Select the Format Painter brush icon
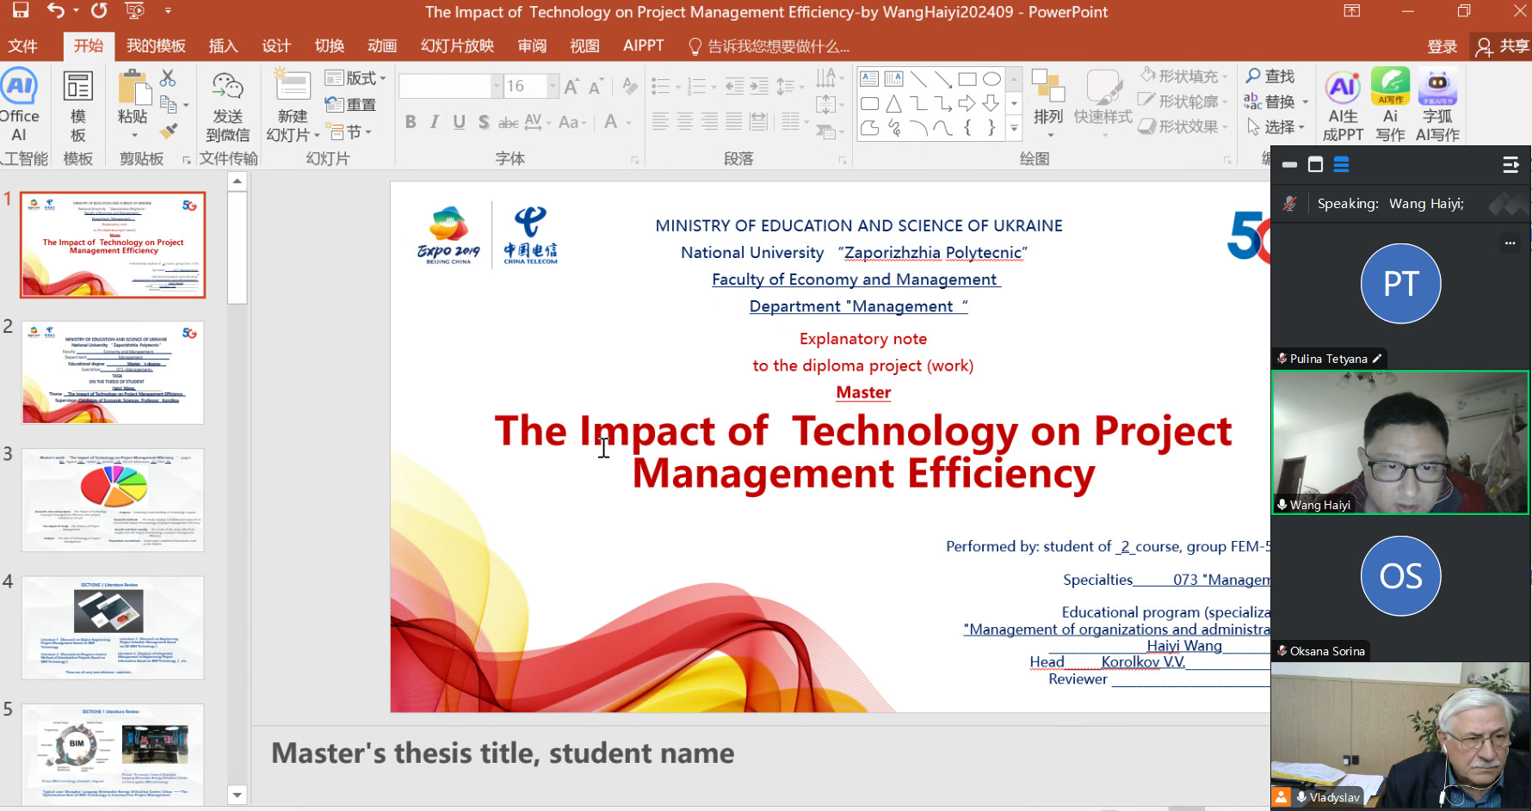1532x811 pixels. click(169, 131)
